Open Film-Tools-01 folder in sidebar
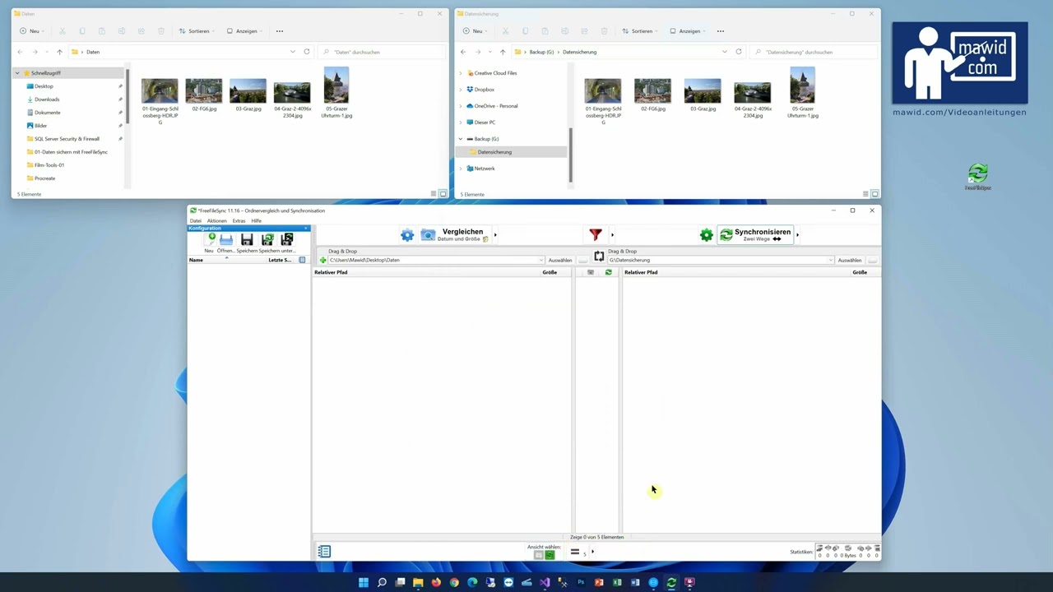 pyautogui.click(x=49, y=165)
